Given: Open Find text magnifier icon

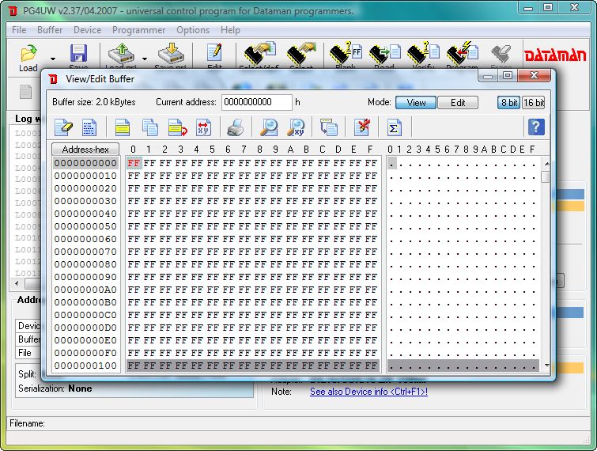Looking at the screenshot, I should tap(269, 127).
